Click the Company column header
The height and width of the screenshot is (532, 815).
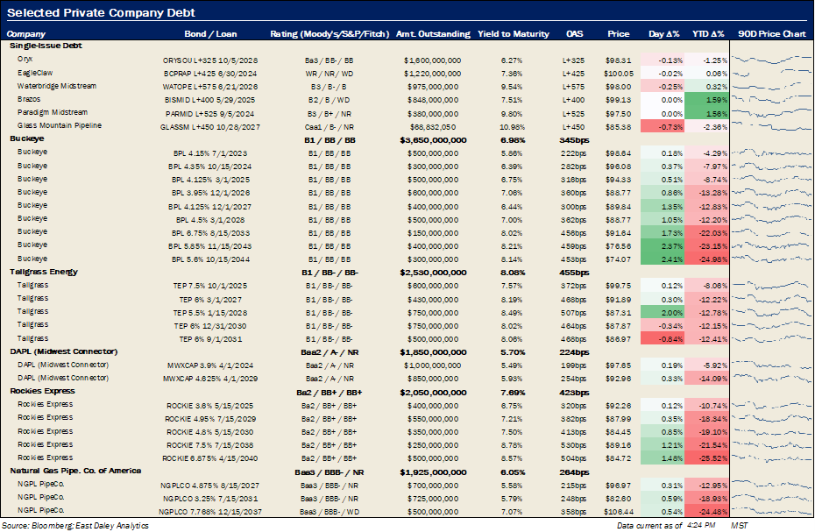26,34
